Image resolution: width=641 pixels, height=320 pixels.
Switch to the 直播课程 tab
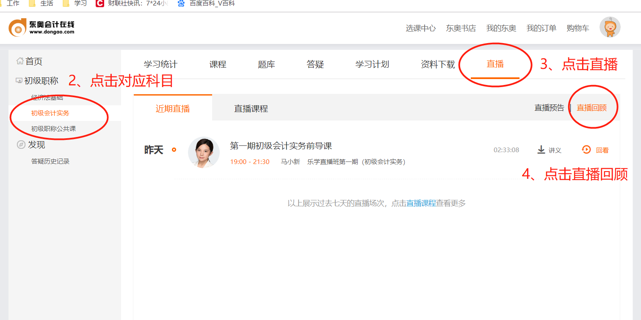click(251, 108)
